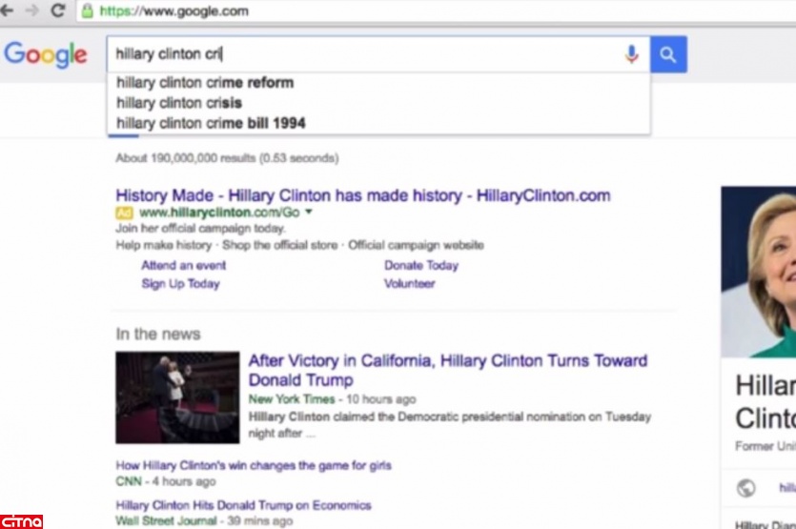Screen dimensions: 796x529
Task: Click the search query input field
Action: coord(363,54)
